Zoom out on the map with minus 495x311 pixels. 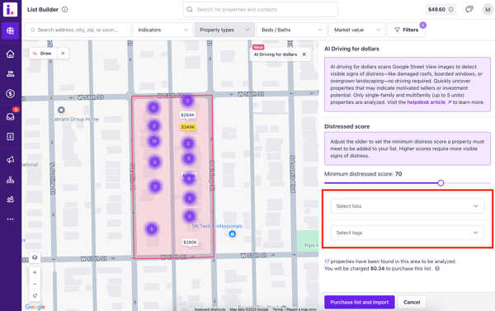coord(35,284)
